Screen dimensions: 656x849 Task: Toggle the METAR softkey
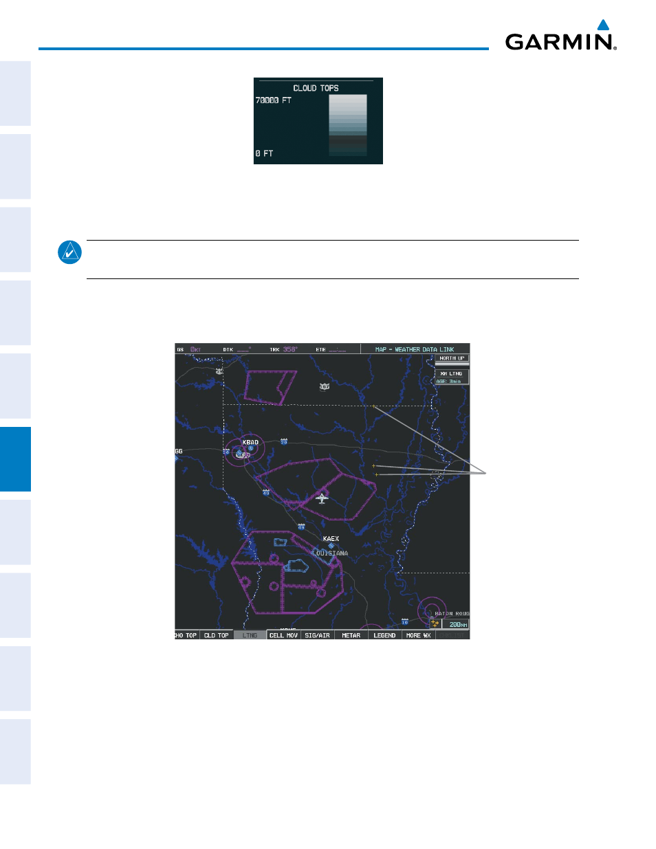(351, 635)
